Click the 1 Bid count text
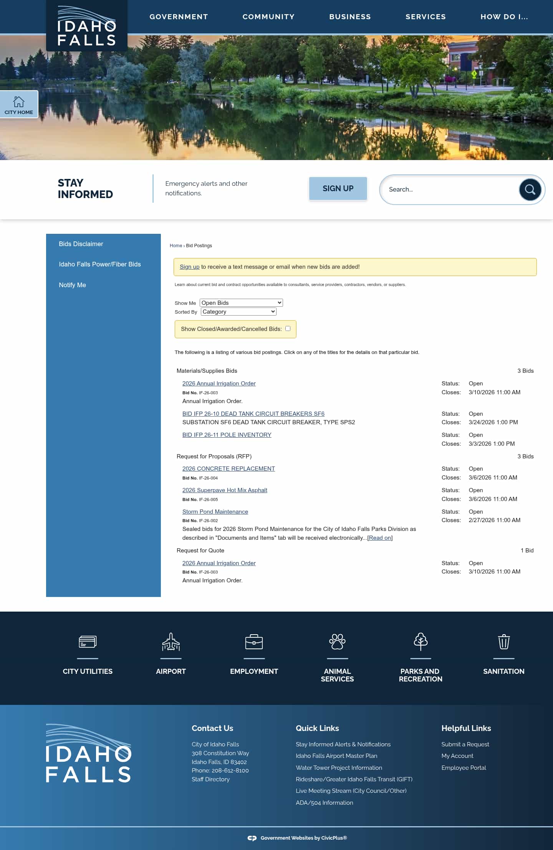 pyautogui.click(x=527, y=551)
